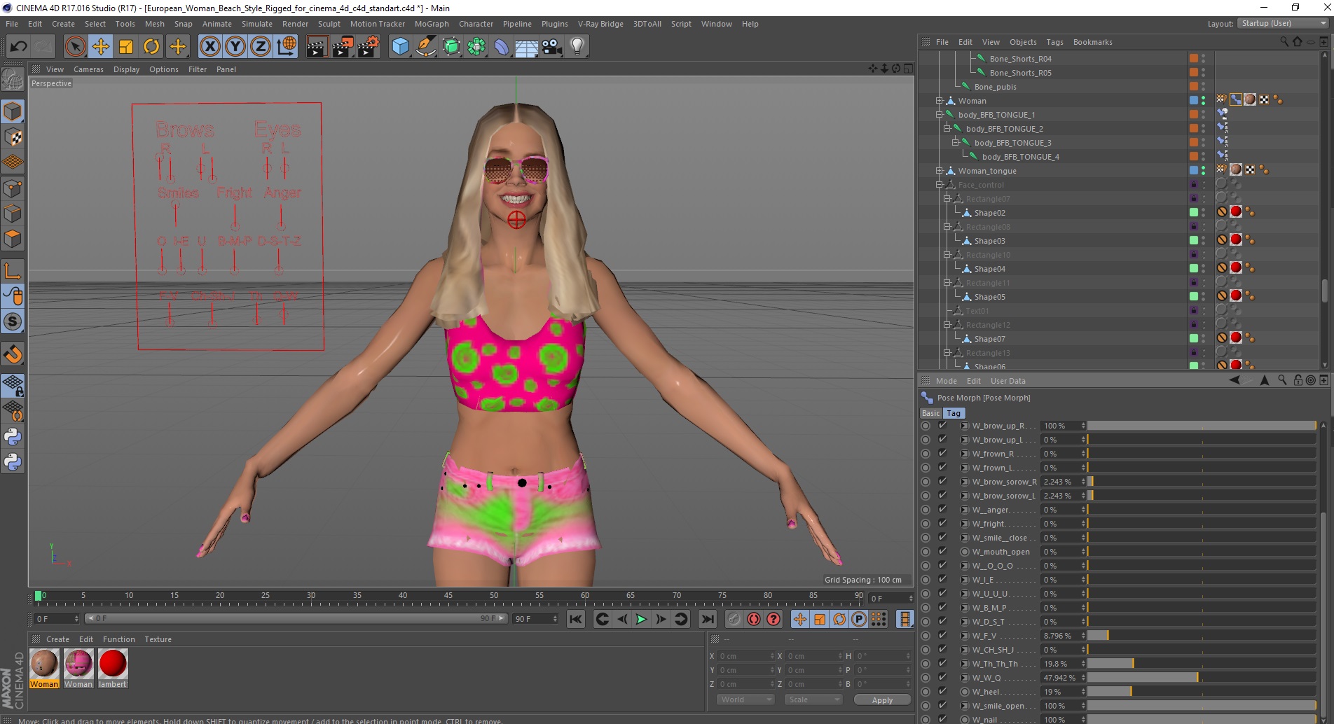Adjust the W_W_Q strength slider
Image resolution: width=1334 pixels, height=724 pixels.
coord(1202,678)
